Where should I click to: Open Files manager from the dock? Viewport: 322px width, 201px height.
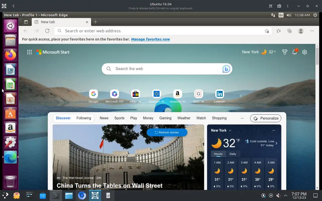[10, 40]
